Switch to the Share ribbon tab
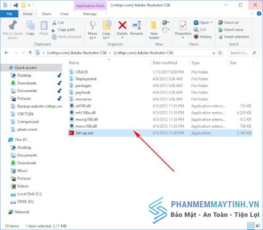 tap(46, 14)
